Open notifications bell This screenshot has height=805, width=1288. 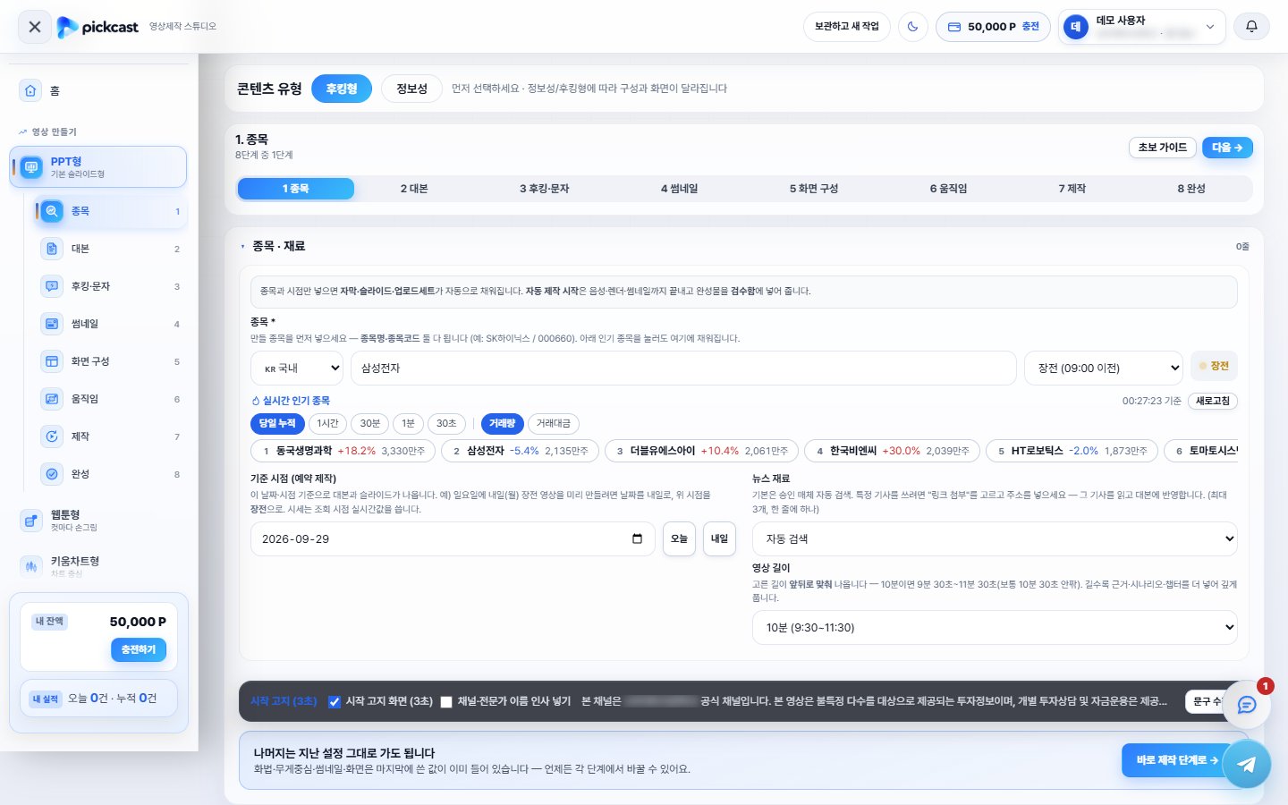[1251, 27]
